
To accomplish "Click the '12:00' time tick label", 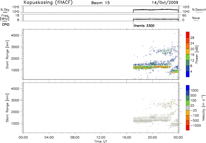I will (101, 138).
